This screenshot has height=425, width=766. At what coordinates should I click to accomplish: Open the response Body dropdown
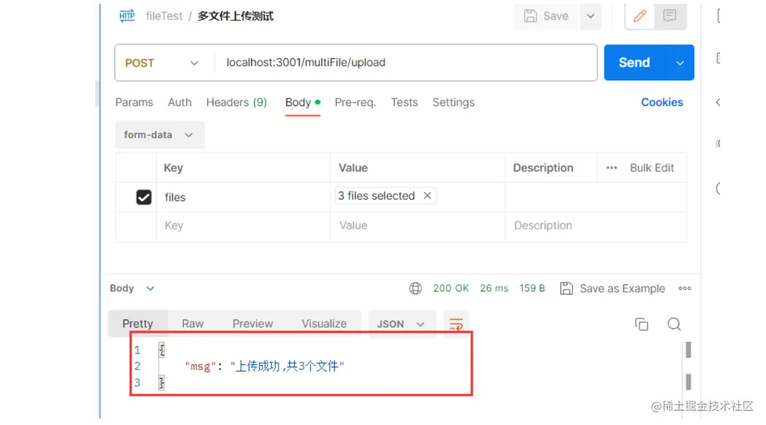click(x=132, y=289)
